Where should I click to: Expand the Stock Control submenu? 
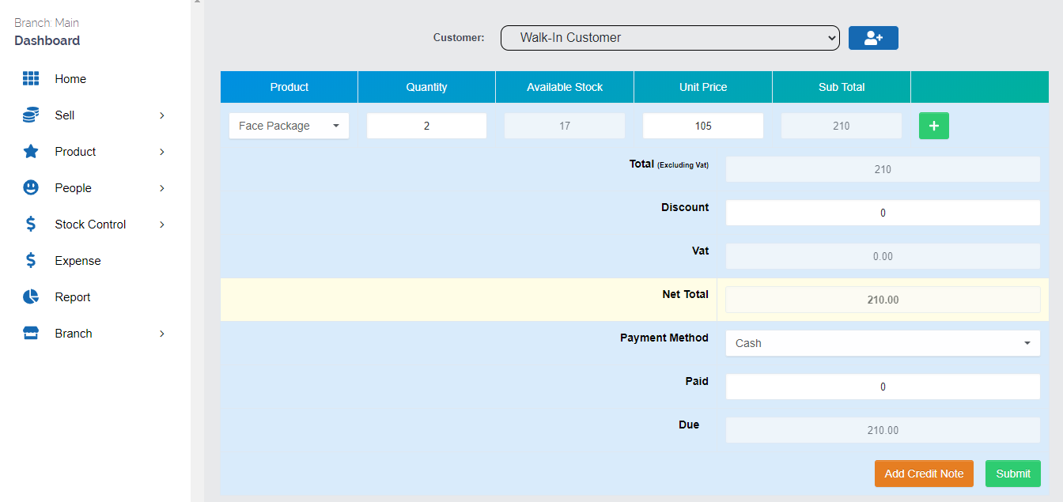tap(162, 224)
